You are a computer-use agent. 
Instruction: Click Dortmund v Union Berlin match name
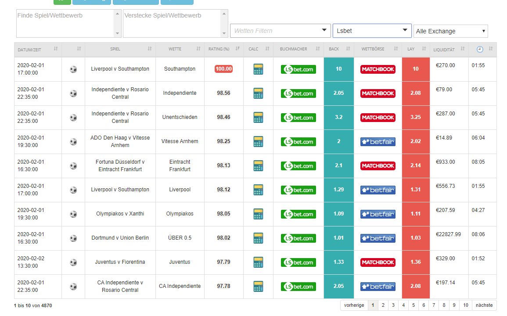120,238
